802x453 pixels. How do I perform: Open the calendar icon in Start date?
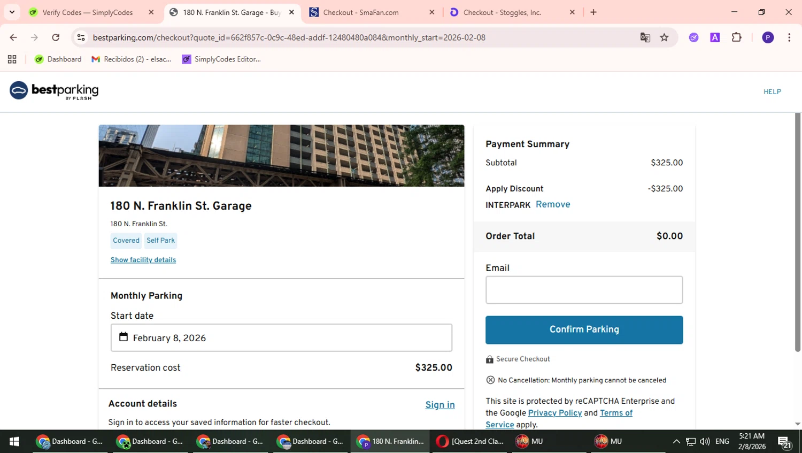[x=124, y=337]
